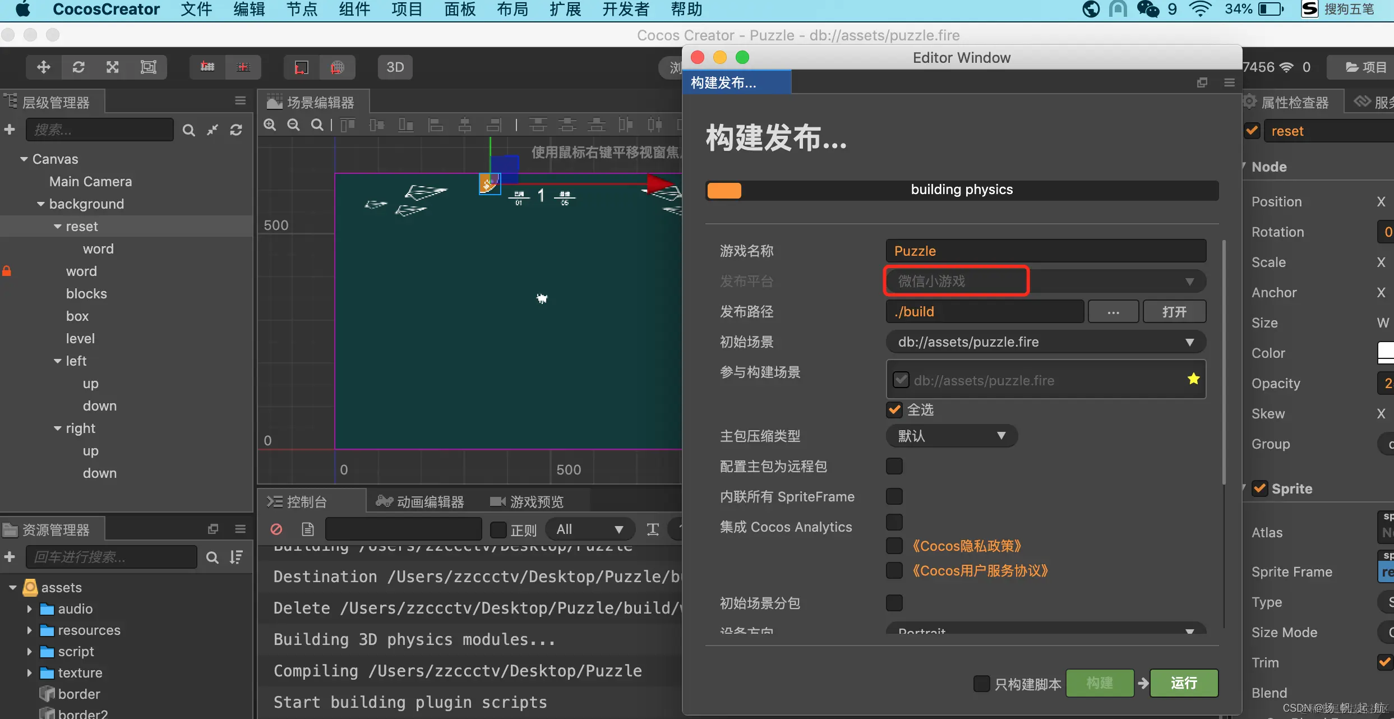The image size is (1394, 719).
Task: Click the 运行 run button
Action: click(1184, 683)
